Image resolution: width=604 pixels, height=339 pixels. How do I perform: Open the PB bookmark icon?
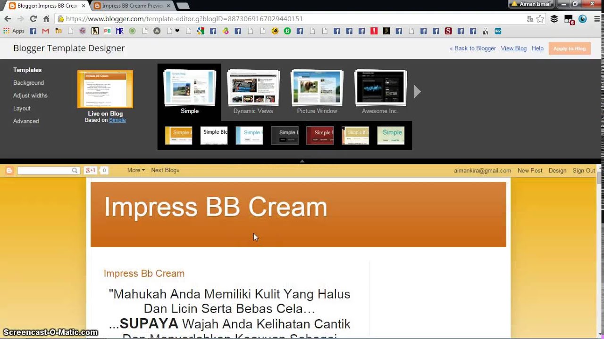(x=107, y=31)
